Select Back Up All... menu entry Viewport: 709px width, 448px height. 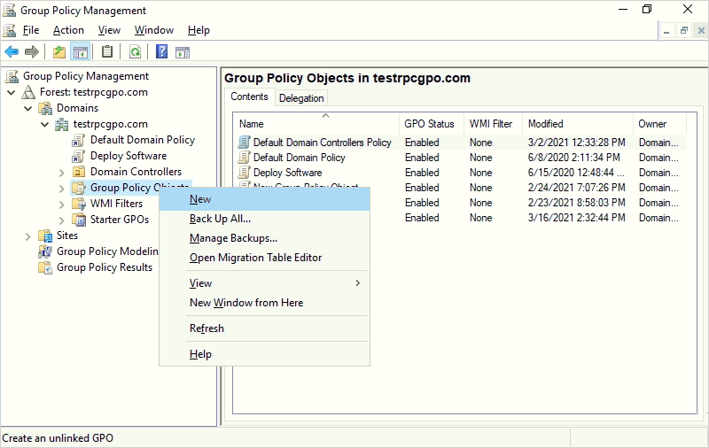[x=220, y=219]
